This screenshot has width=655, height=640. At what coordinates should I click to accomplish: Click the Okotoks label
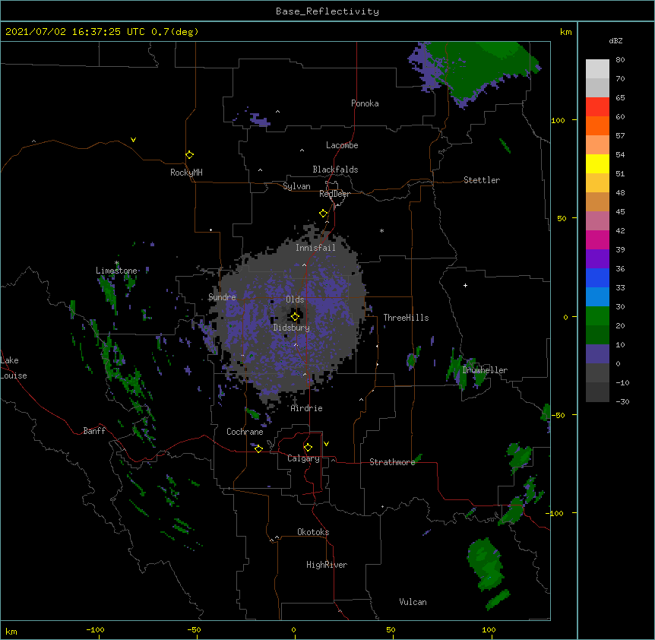click(x=313, y=532)
